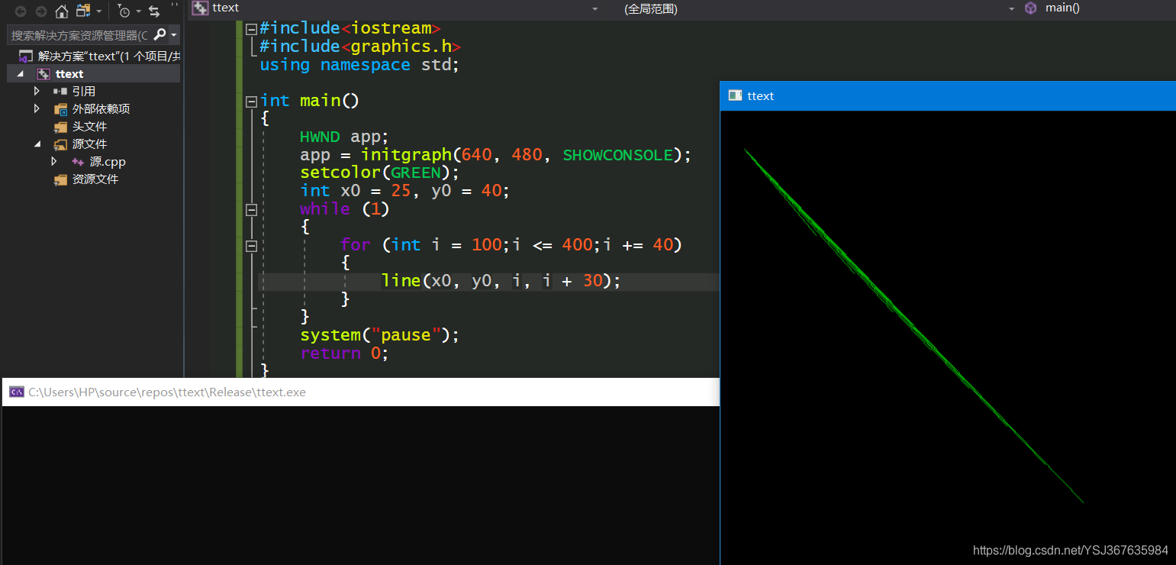The image size is (1176, 565).
Task: Select the 源文件 folder
Action: click(89, 144)
